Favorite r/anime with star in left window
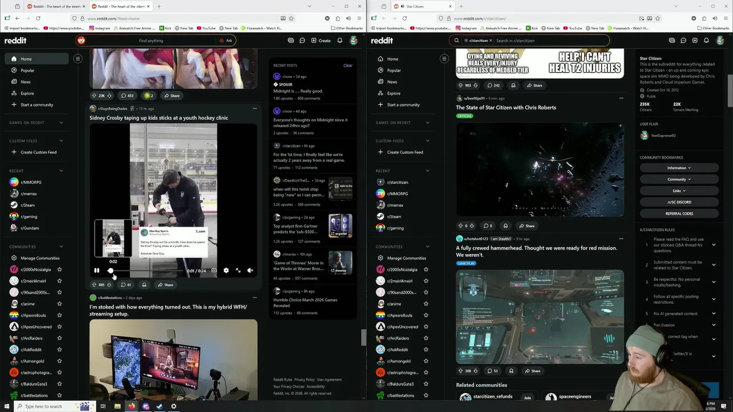Image resolution: width=733 pixels, height=412 pixels. point(60,304)
